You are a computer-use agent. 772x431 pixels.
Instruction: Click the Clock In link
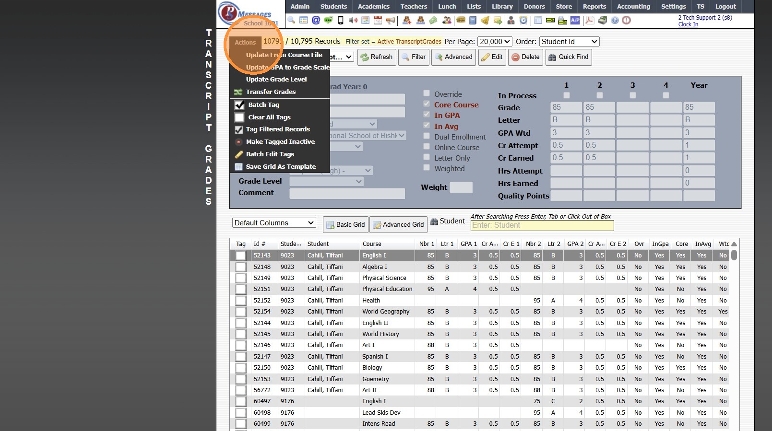click(688, 24)
